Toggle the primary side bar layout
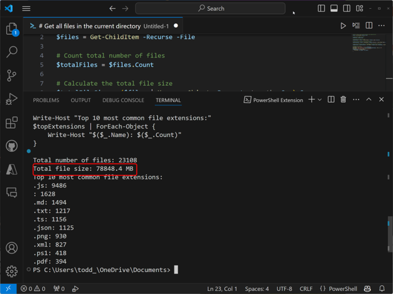 321,9
